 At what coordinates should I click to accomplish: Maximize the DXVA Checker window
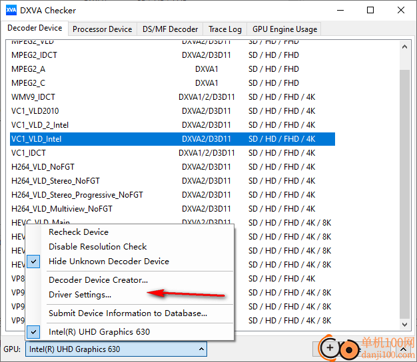tap(370, 11)
